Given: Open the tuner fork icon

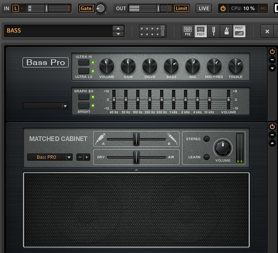Looking at the screenshot, I should [x=214, y=31].
